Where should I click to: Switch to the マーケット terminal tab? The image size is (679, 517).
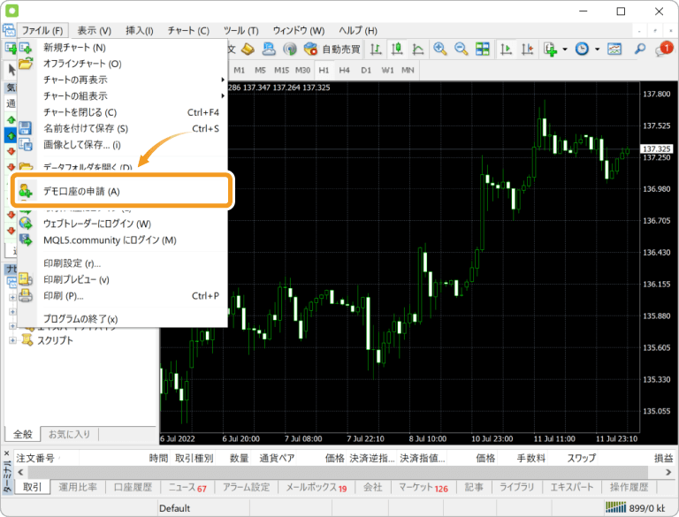[x=423, y=488]
